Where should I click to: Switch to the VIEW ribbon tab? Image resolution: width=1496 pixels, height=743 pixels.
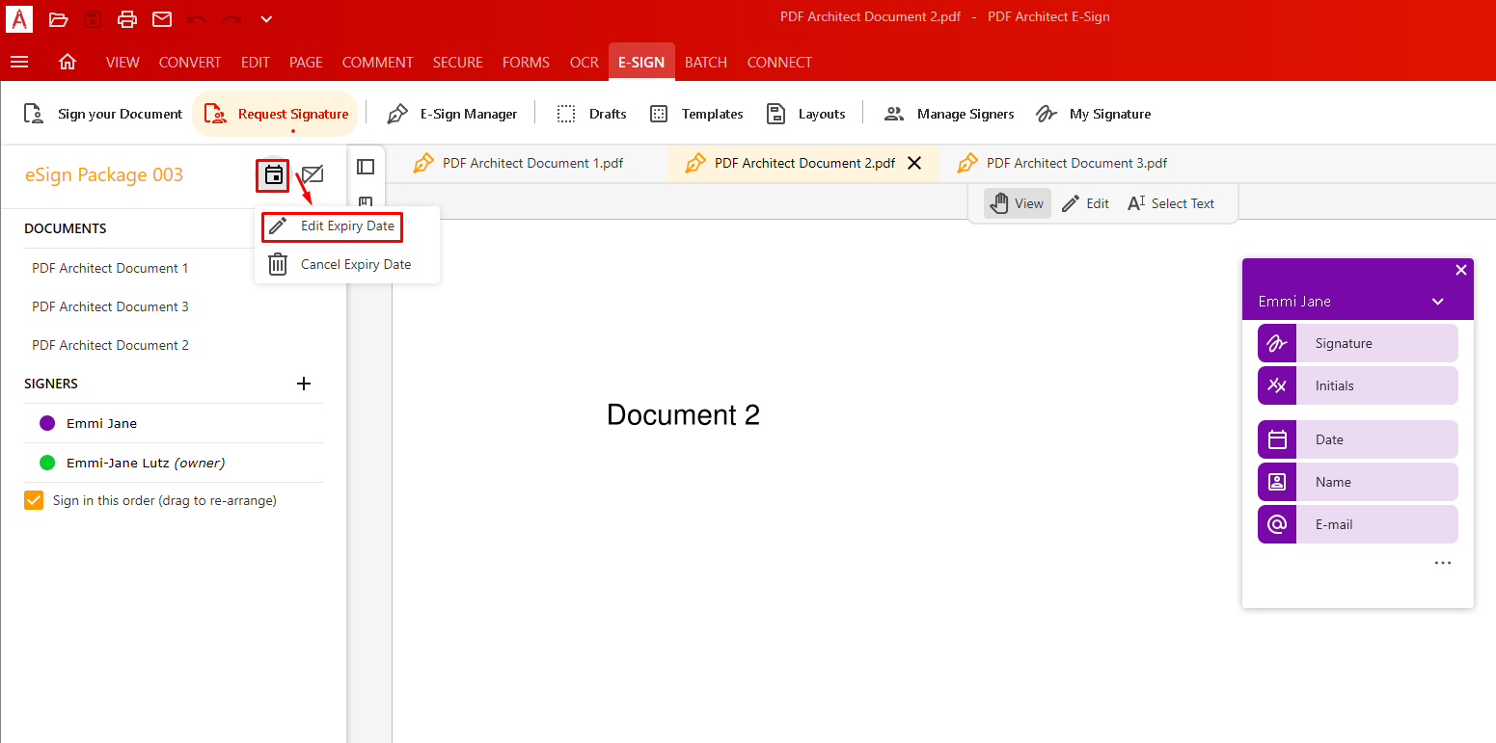[x=122, y=62]
